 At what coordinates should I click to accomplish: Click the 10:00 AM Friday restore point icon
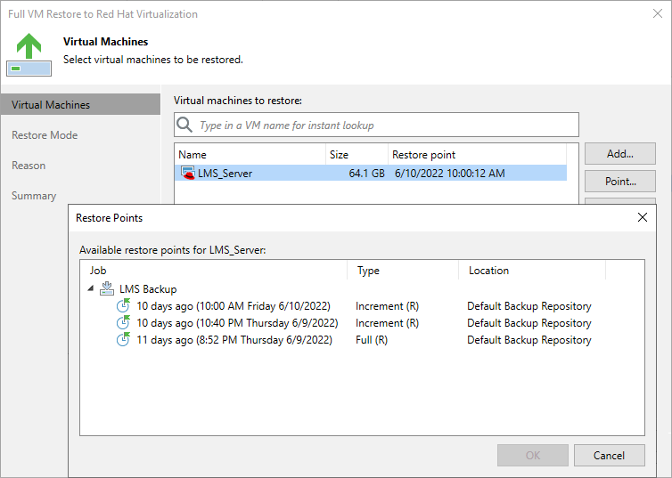click(x=124, y=306)
